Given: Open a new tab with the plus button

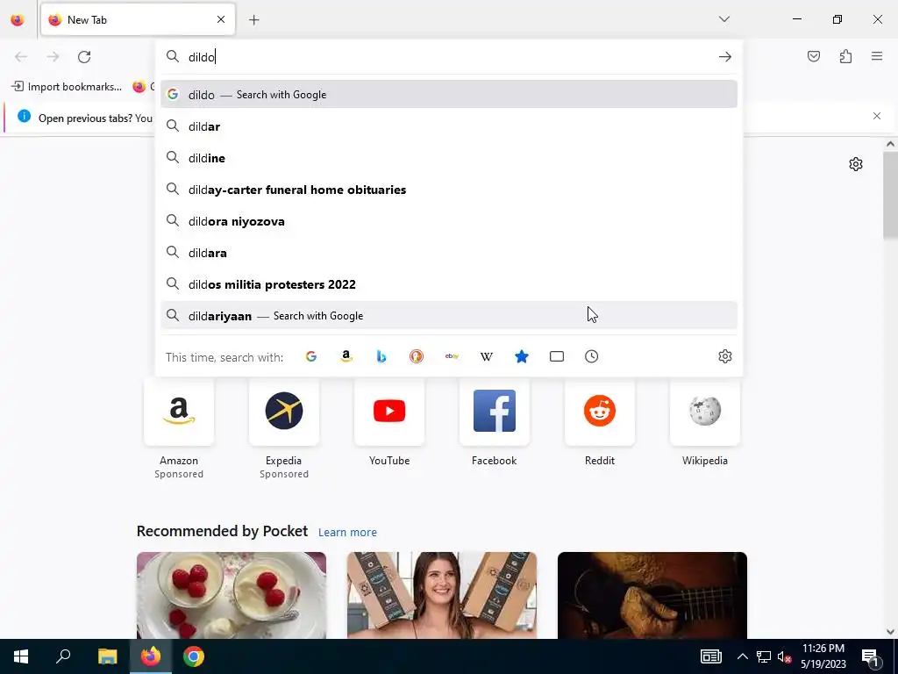Looking at the screenshot, I should click(253, 20).
